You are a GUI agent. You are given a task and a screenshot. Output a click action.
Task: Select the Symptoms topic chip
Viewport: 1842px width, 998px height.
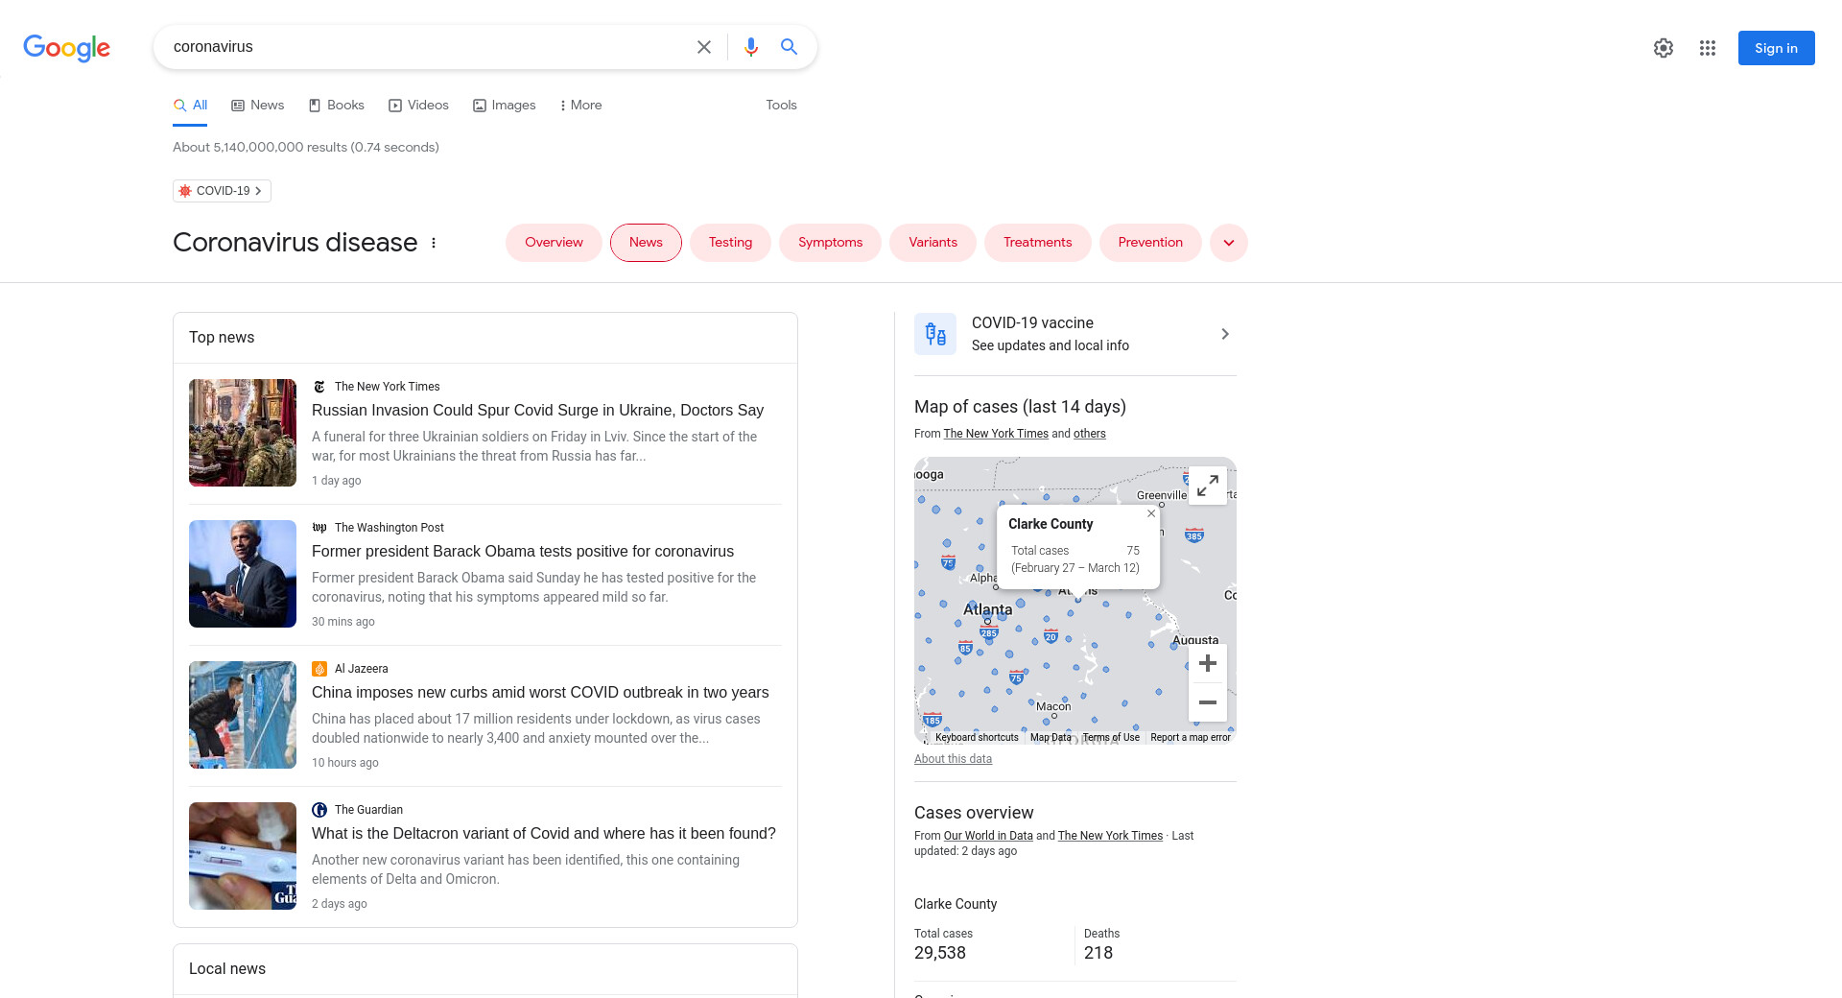tap(830, 243)
